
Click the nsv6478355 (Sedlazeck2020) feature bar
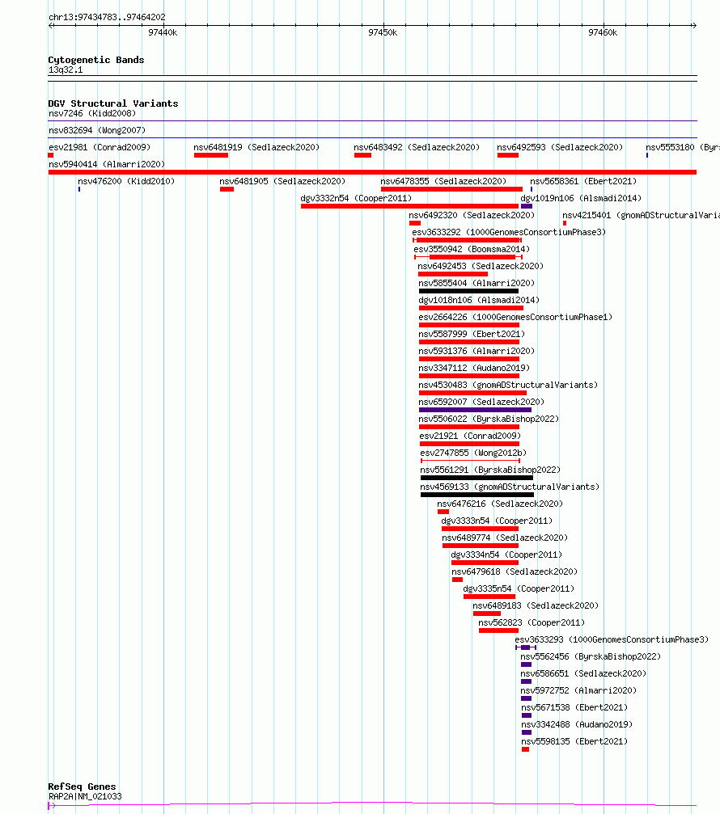pos(451,189)
